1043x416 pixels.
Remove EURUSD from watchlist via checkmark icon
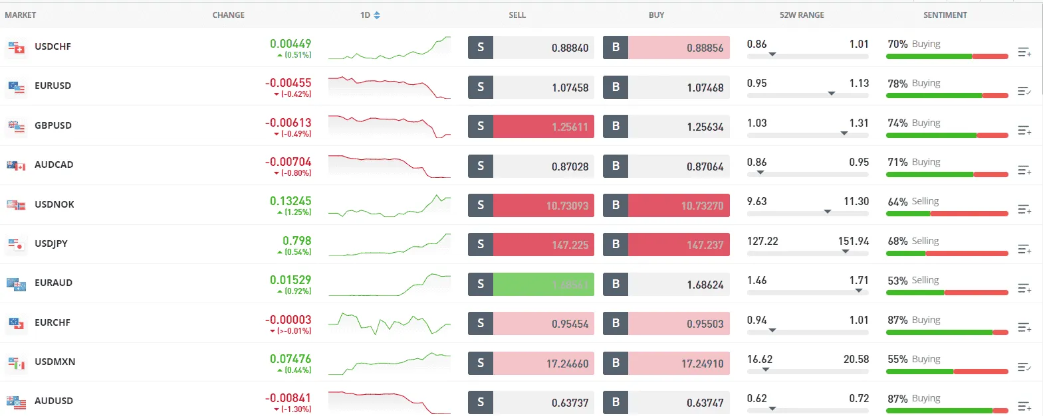click(1024, 91)
